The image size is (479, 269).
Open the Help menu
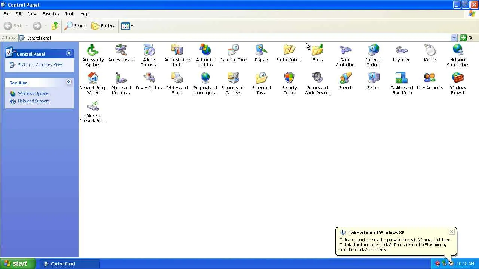tap(85, 14)
